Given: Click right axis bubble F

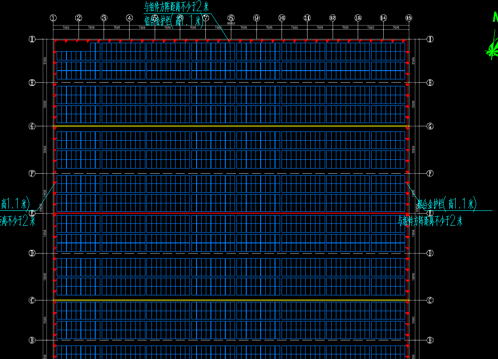Looking at the screenshot, I should click(x=430, y=173).
